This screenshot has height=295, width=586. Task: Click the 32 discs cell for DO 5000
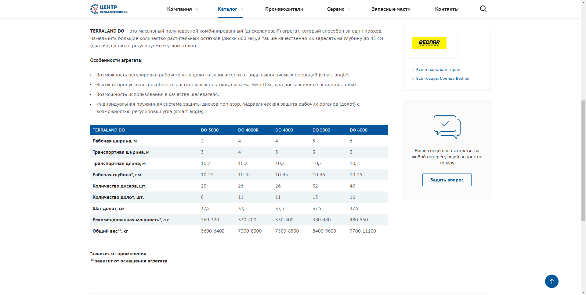[315, 186]
